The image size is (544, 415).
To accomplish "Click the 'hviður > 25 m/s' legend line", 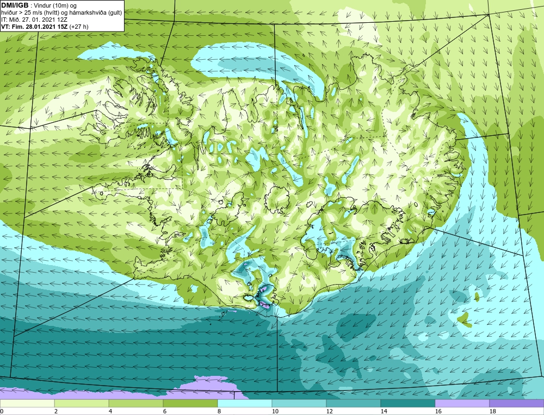I will pos(61,13).
